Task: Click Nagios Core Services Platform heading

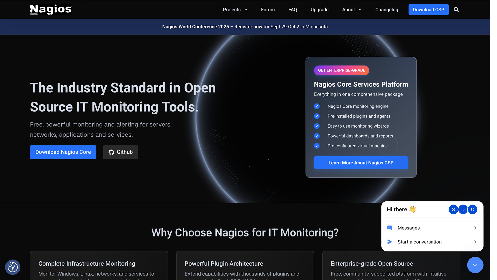Action: tap(361, 84)
